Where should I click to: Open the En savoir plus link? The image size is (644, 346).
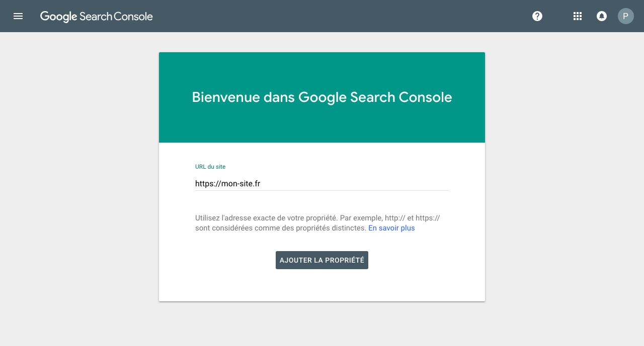[391, 228]
